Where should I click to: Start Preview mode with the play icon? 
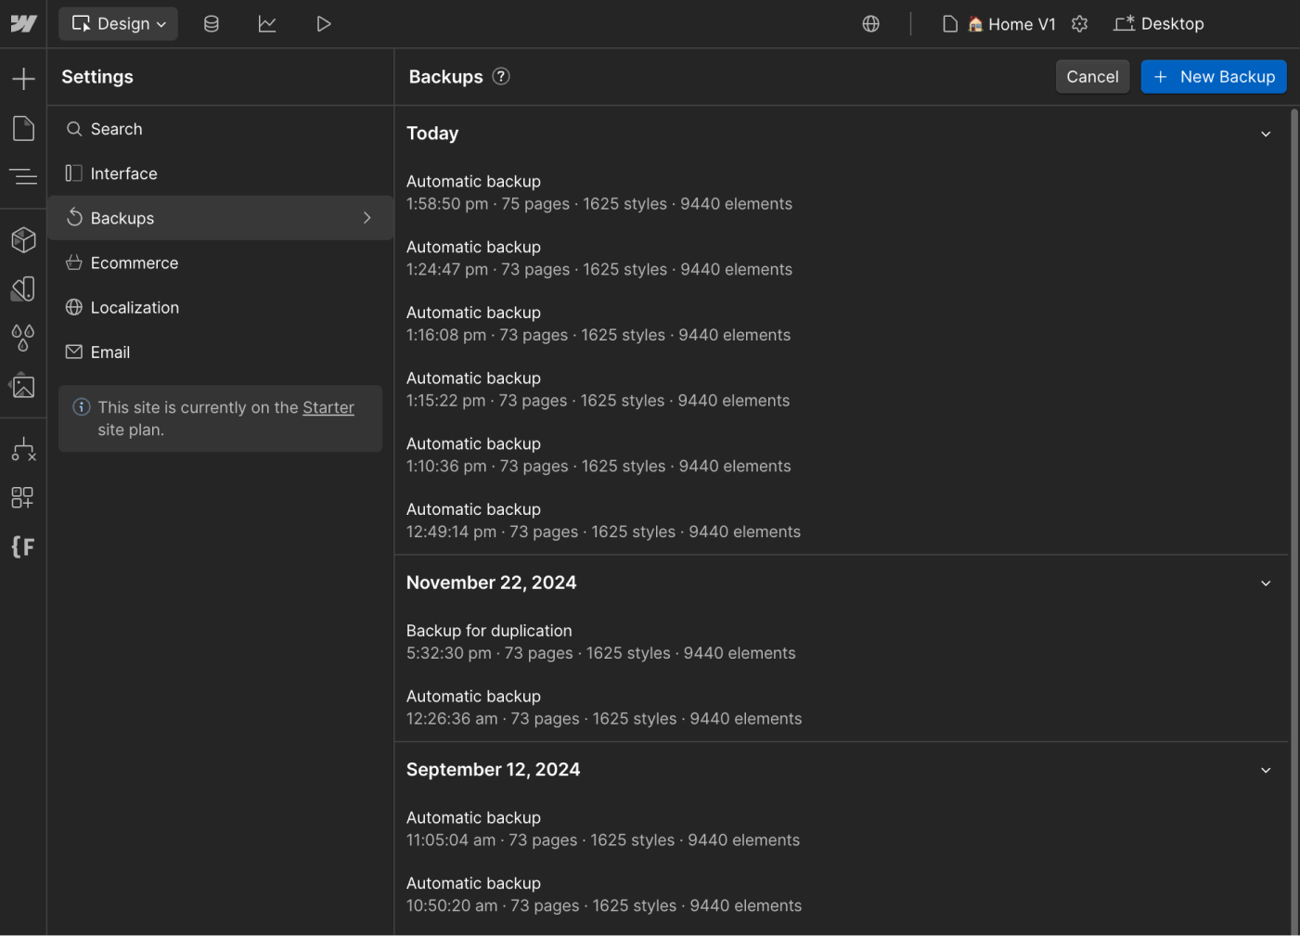point(324,23)
